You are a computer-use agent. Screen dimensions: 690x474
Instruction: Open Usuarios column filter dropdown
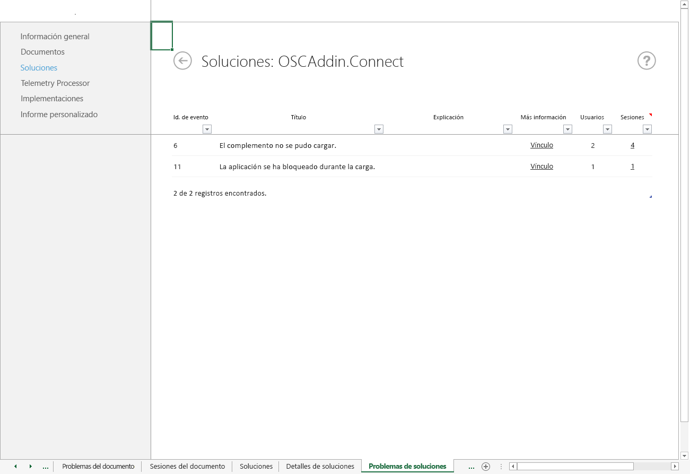607,129
